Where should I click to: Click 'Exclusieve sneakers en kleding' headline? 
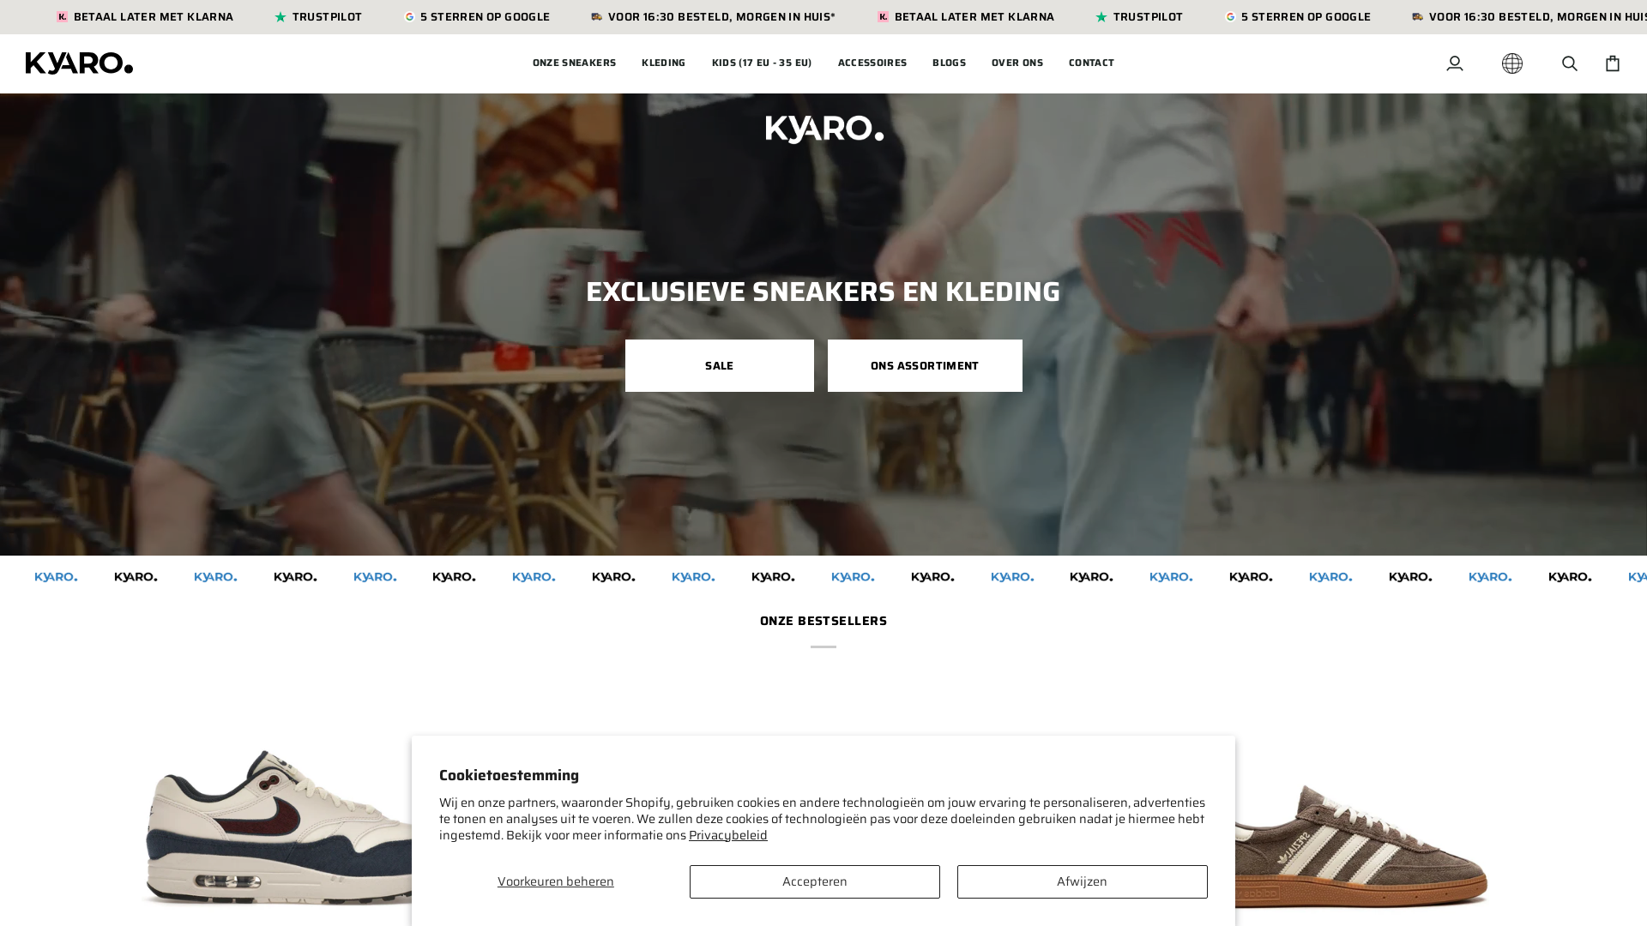click(x=823, y=292)
